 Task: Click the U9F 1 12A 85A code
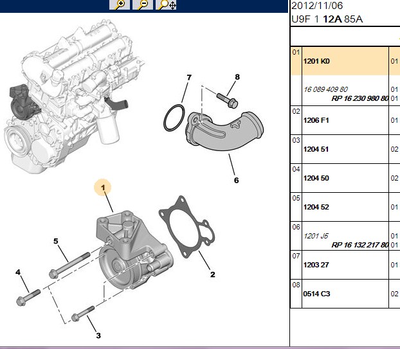[x=327, y=19]
